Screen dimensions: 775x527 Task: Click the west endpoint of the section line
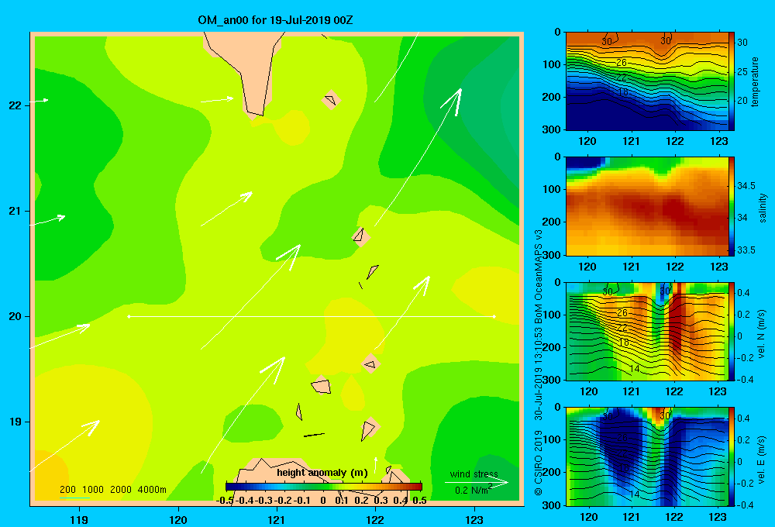pos(129,316)
